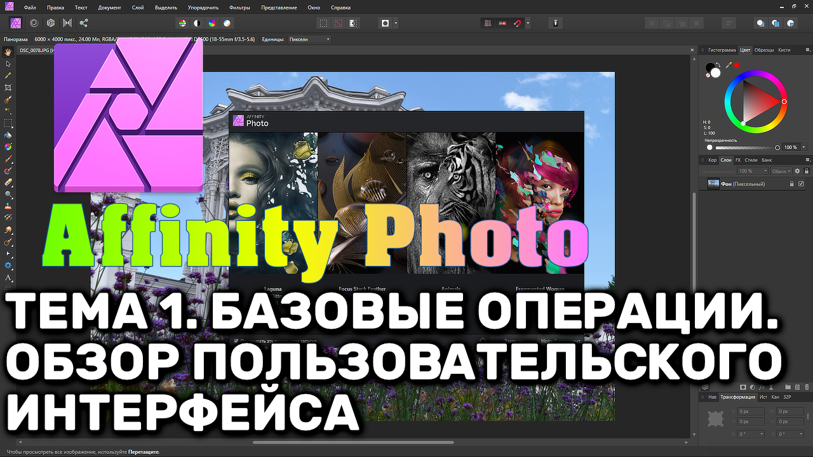813x457 pixels.
Task: Select the Selection Brush tool
Action: pyautogui.click(x=8, y=100)
